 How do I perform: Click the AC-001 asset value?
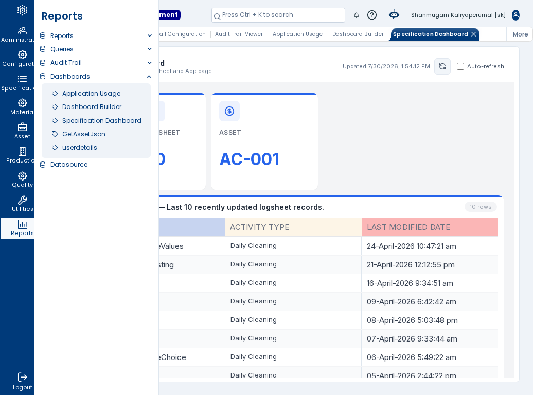coord(249,159)
